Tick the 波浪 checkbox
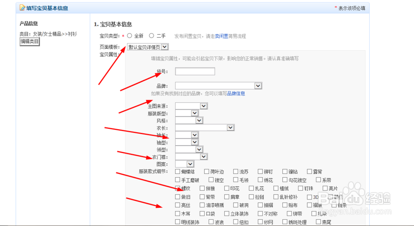The height and width of the screenshot is (226, 414). tap(211, 222)
